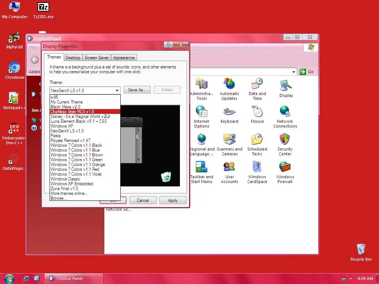Open User Accounts icon
This screenshot has height=284, width=379.
click(x=229, y=172)
